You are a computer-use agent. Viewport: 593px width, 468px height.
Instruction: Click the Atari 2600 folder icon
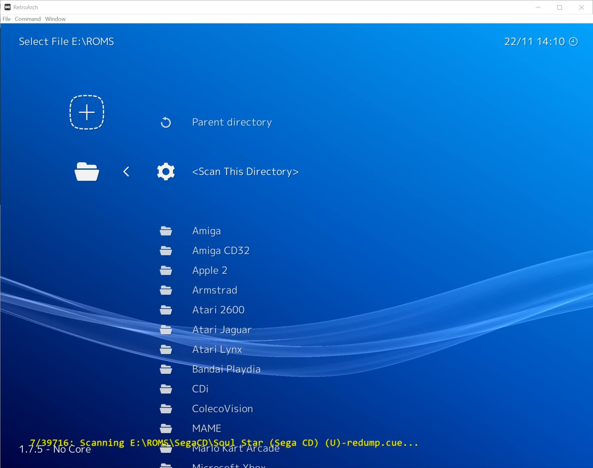pos(166,310)
